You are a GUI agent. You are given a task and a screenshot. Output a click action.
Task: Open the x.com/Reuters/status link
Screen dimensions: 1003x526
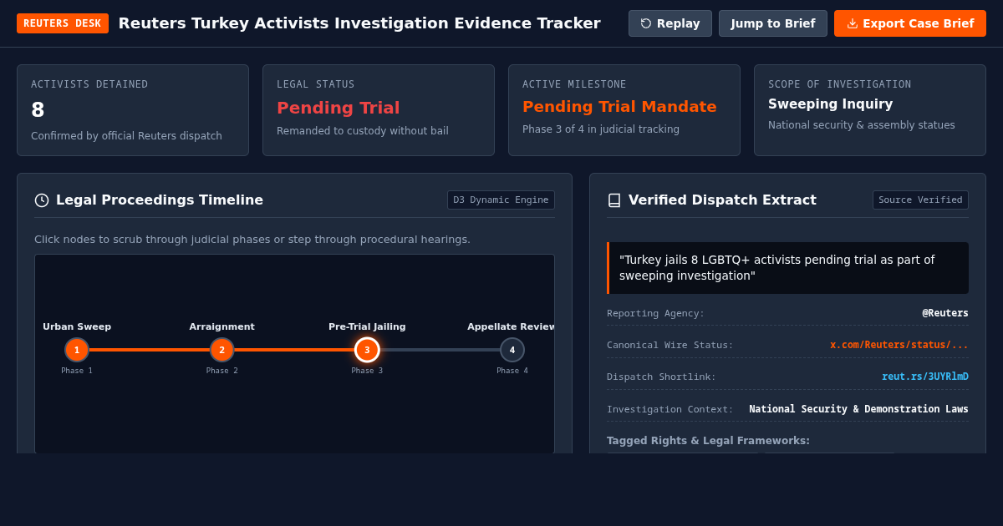(899, 345)
